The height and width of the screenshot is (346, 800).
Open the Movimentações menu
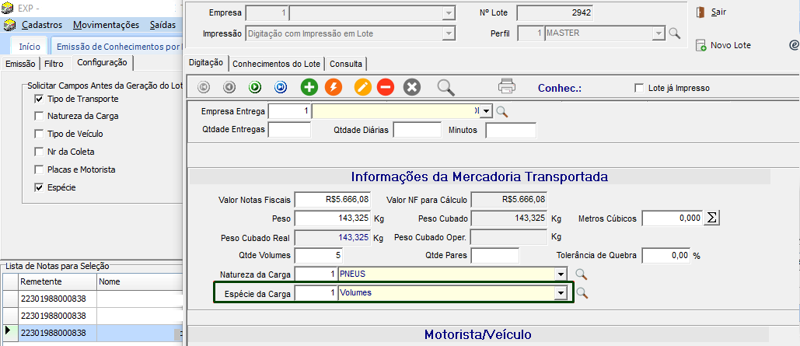[x=106, y=25]
